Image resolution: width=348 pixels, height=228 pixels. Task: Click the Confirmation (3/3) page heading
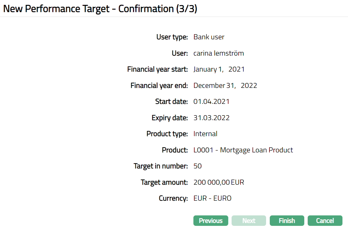click(x=100, y=9)
